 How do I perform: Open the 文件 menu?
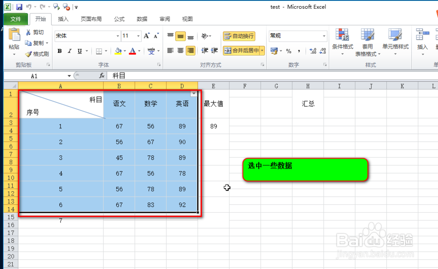pos(16,19)
